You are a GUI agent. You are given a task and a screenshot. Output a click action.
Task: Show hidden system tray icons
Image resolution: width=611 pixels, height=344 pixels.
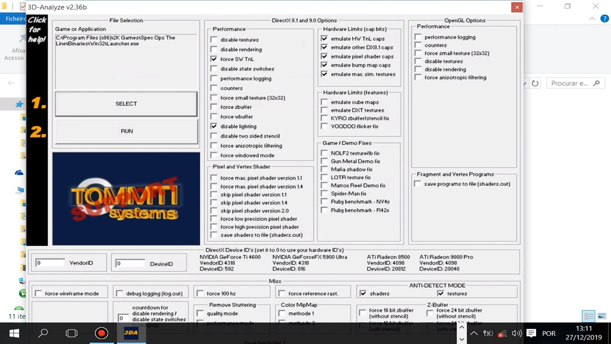[x=474, y=333]
